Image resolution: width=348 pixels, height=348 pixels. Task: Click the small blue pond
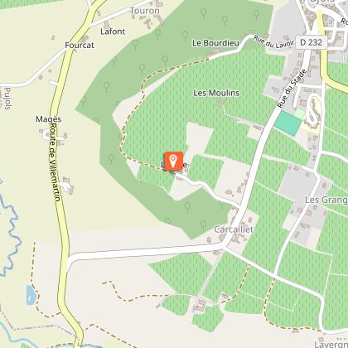(x=31, y=295)
